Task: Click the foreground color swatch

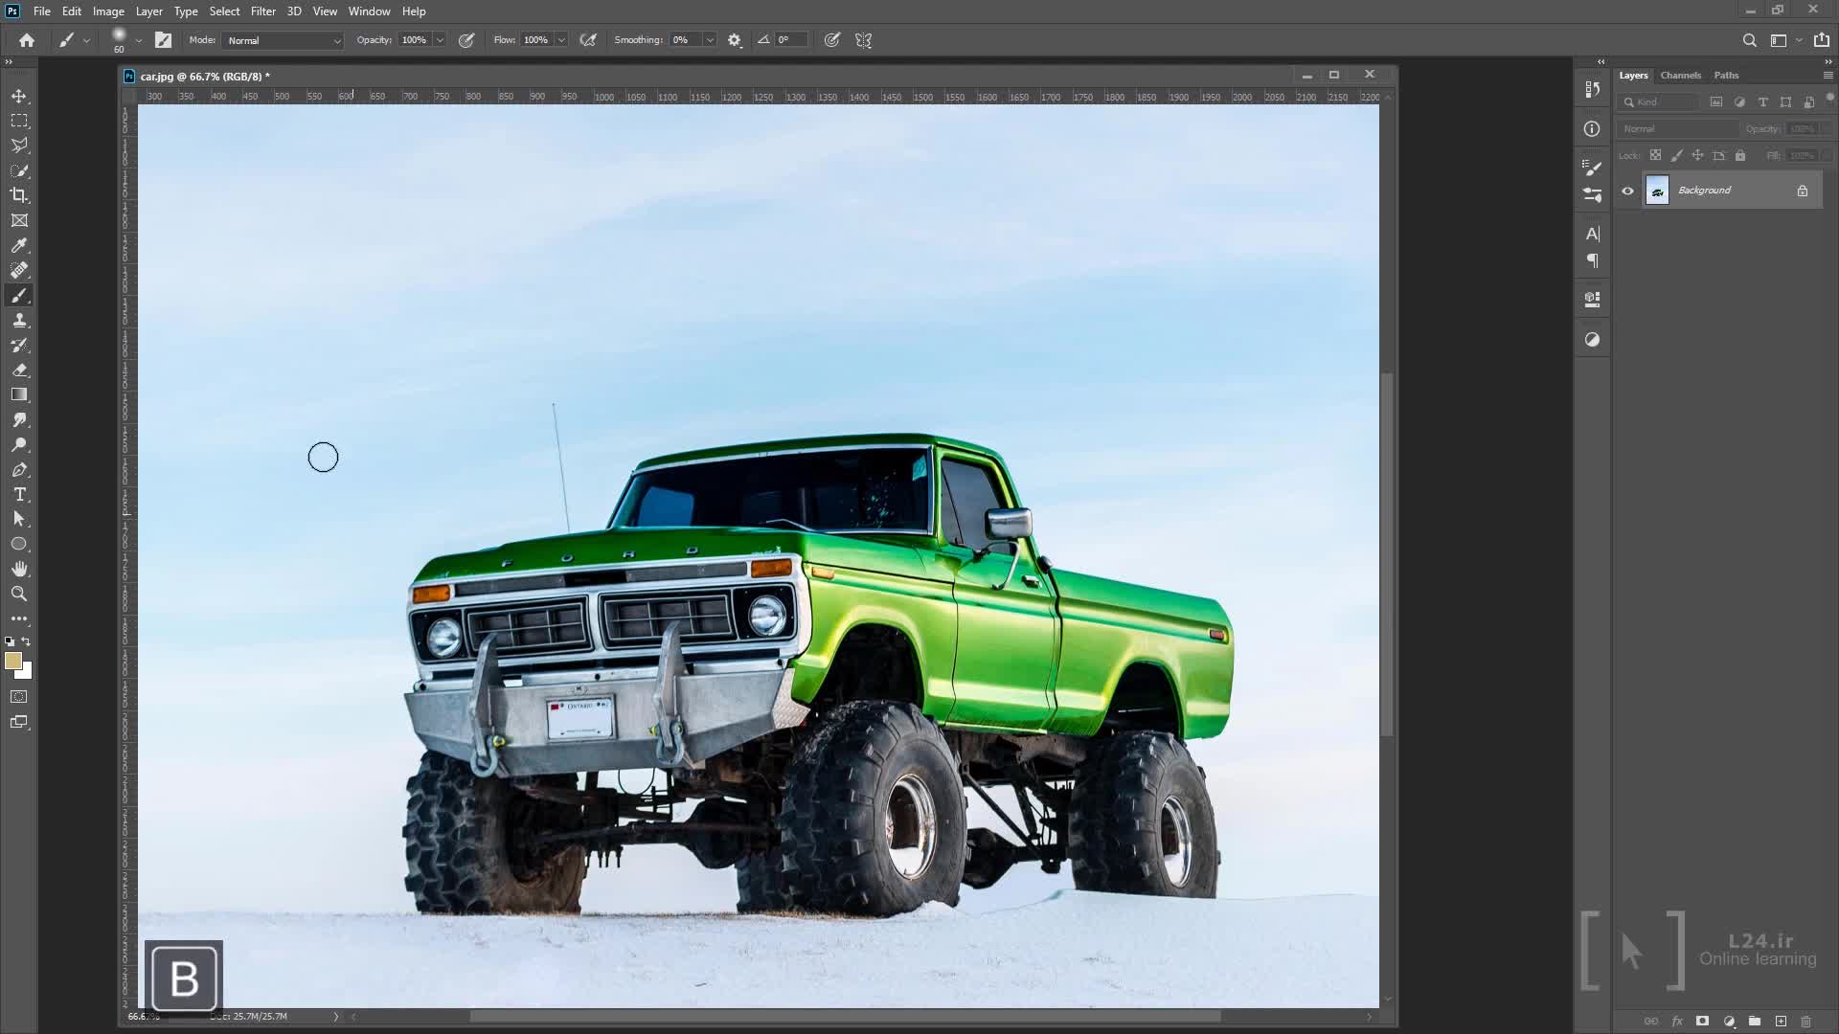Action: 12,661
